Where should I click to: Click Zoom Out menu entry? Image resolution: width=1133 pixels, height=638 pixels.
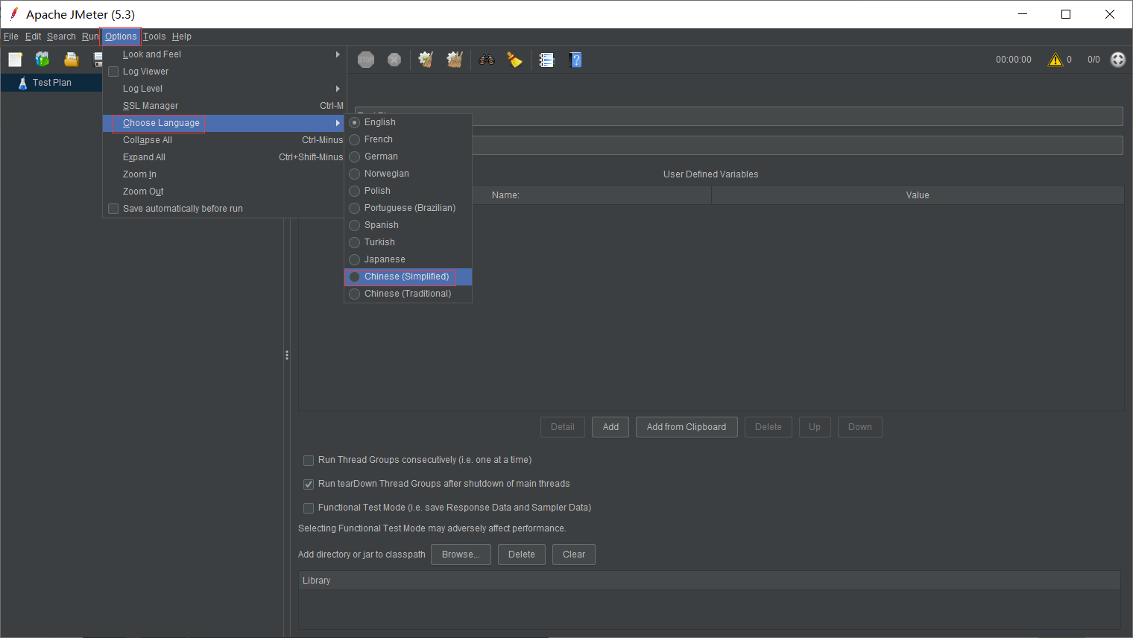(223, 192)
